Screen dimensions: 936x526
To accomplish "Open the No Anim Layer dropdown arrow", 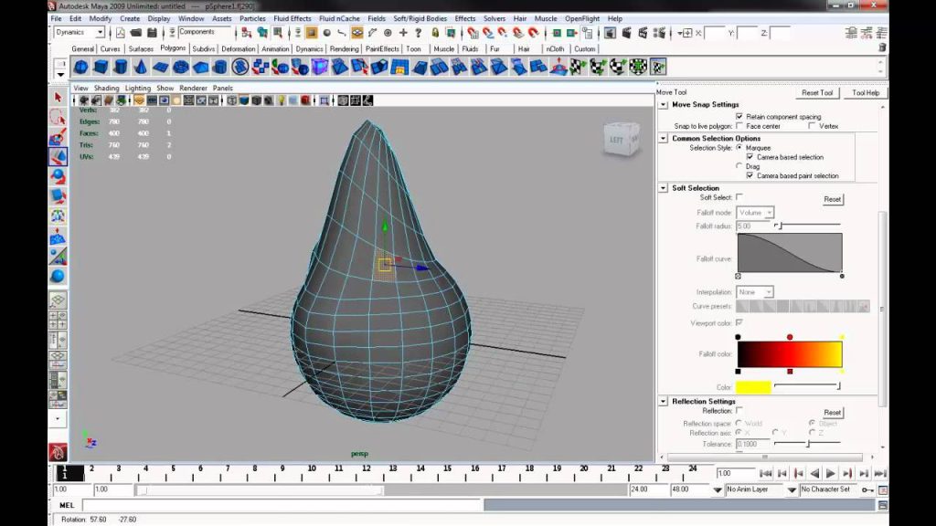I will click(718, 489).
